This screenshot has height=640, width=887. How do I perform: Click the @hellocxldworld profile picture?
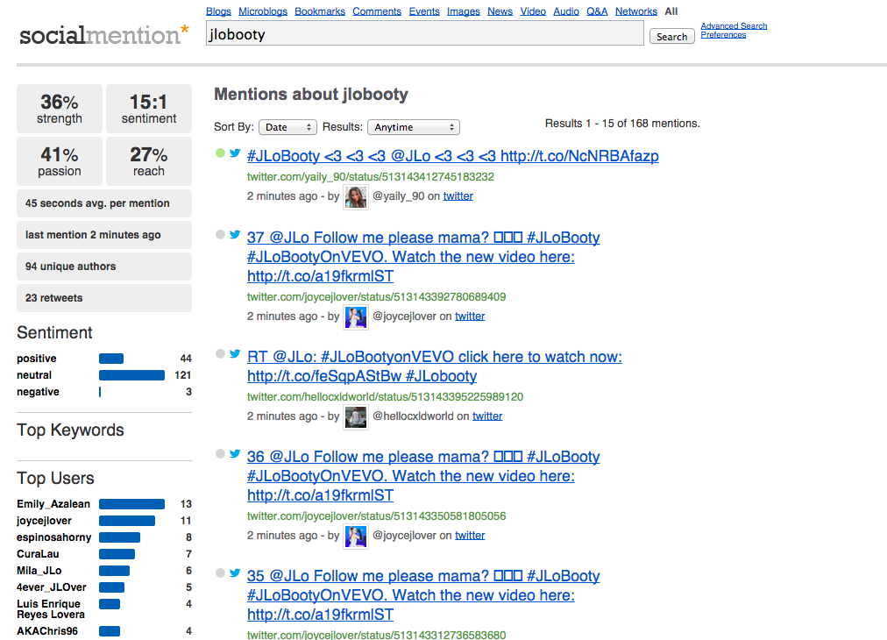tap(356, 416)
